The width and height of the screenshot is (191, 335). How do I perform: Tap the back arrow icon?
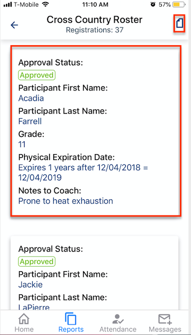pos(14,25)
